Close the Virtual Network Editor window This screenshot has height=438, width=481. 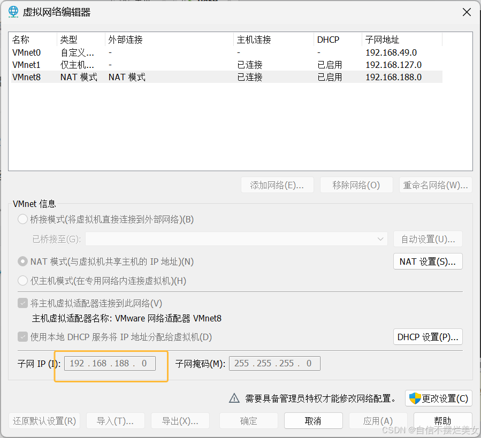(467, 12)
